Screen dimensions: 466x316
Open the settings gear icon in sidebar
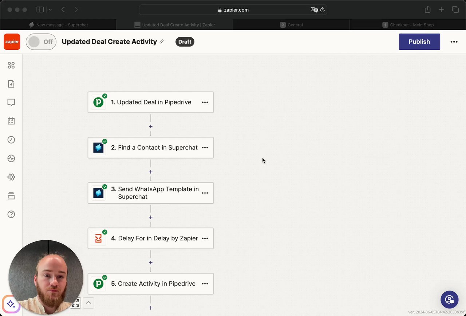click(x=11, y=177)
